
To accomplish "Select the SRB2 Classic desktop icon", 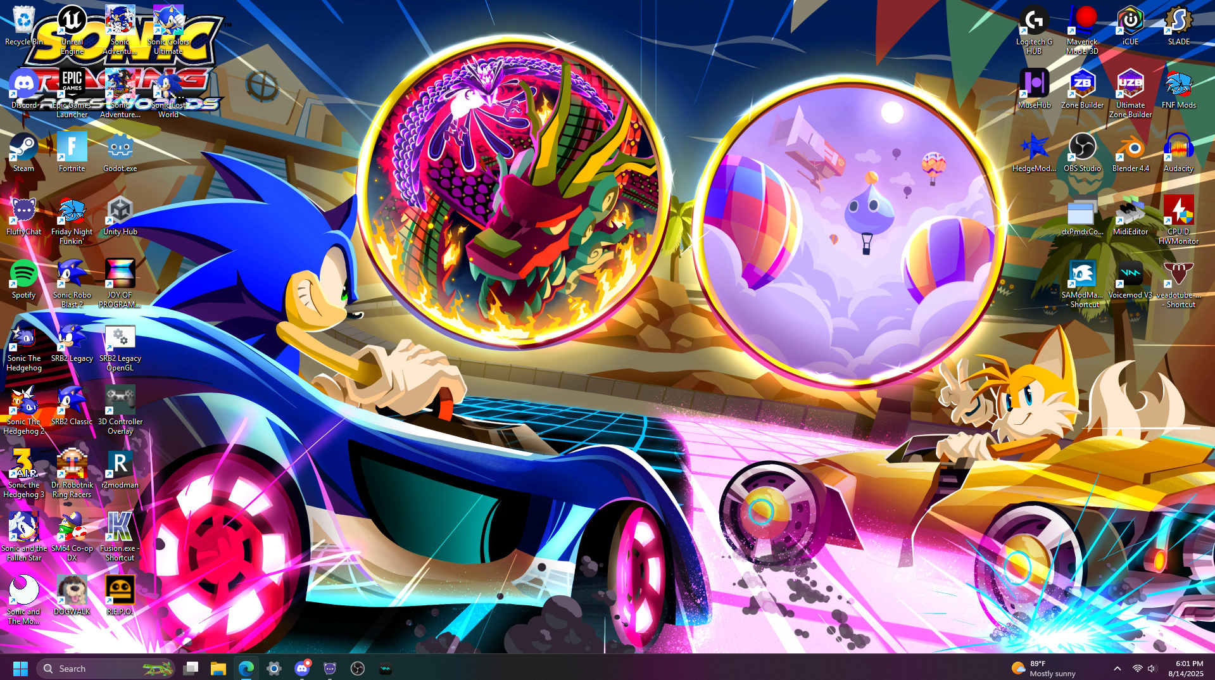I will click(72, 406).
